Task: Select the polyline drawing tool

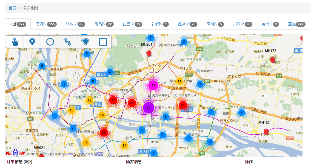Action: pyautogui.click(x=67, y=42)
